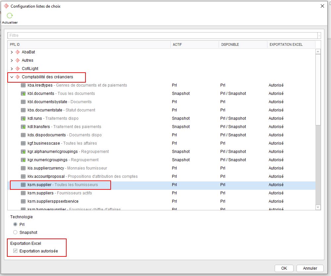Click the AbaBat module icon
The width and height of the screenshot is (331, 276).
[18, 52]
